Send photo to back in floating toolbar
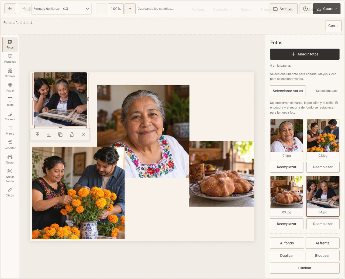 [x=49, y=134]
